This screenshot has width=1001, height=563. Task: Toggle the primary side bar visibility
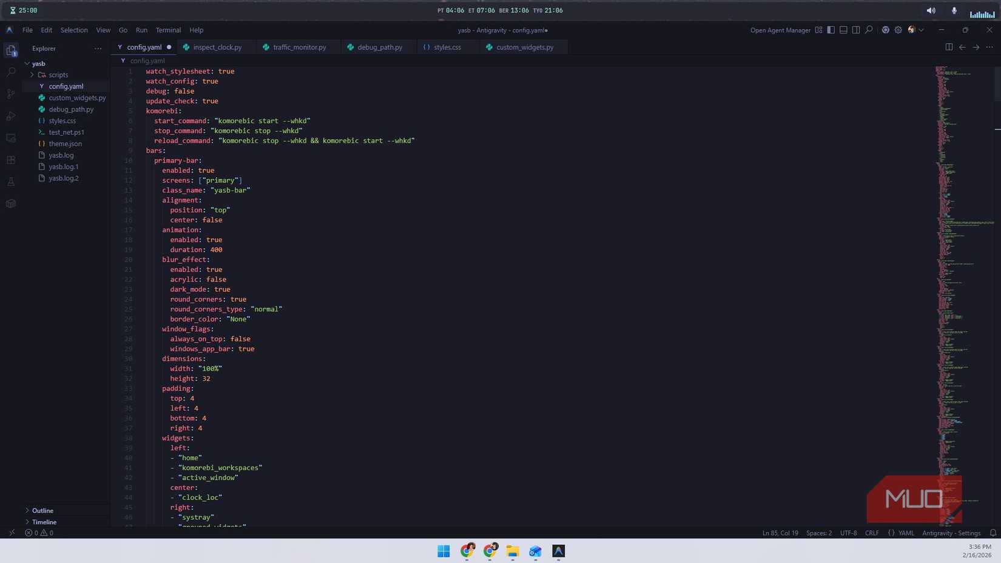tap(831, 30)
